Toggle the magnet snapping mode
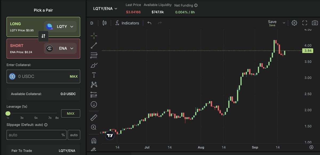This screenshot has width=320, height=155. 94,141
